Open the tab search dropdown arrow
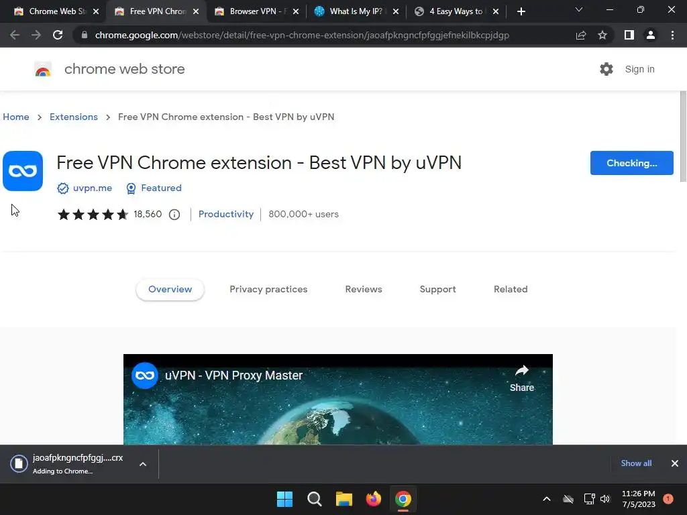The height and width of the screenshot is (515, 687). pyautogui.click(x=579, y=9)
